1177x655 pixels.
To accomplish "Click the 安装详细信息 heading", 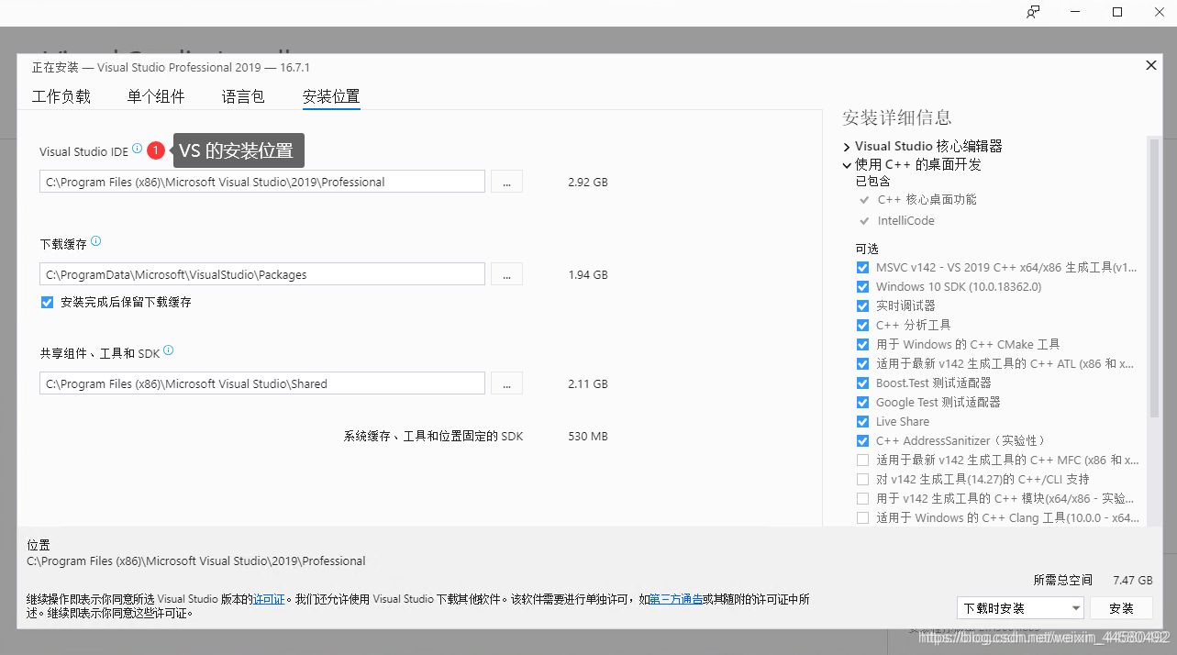I will (x=897, y=117).
